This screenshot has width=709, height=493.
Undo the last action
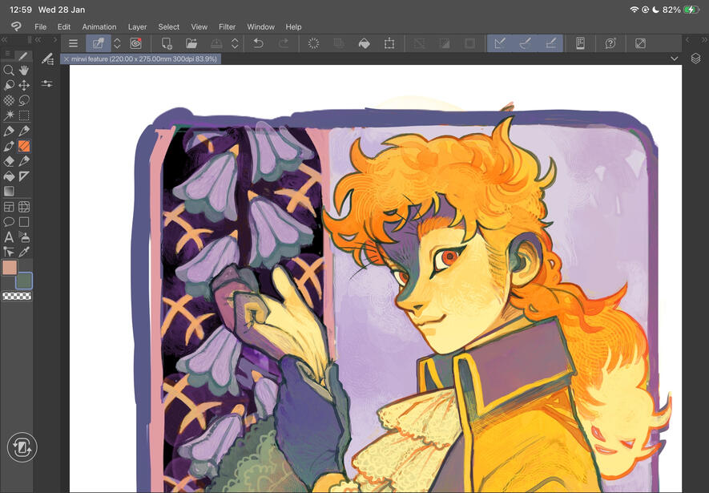(256, 43)
